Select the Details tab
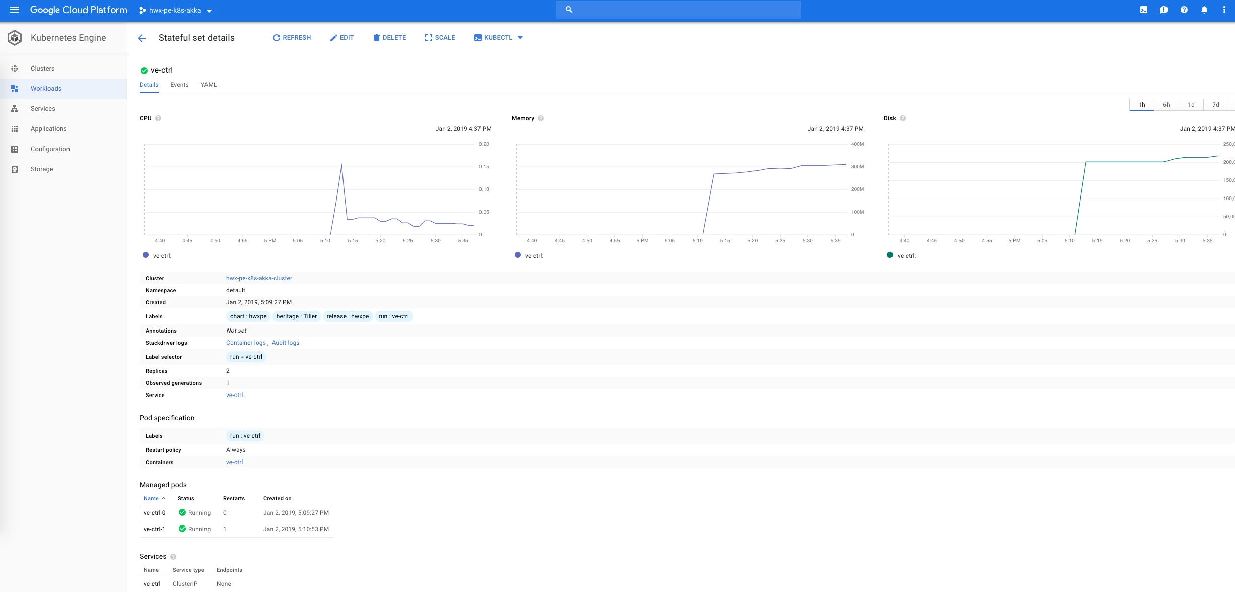This screenshot has width=1235, height=592. (149, 85)
